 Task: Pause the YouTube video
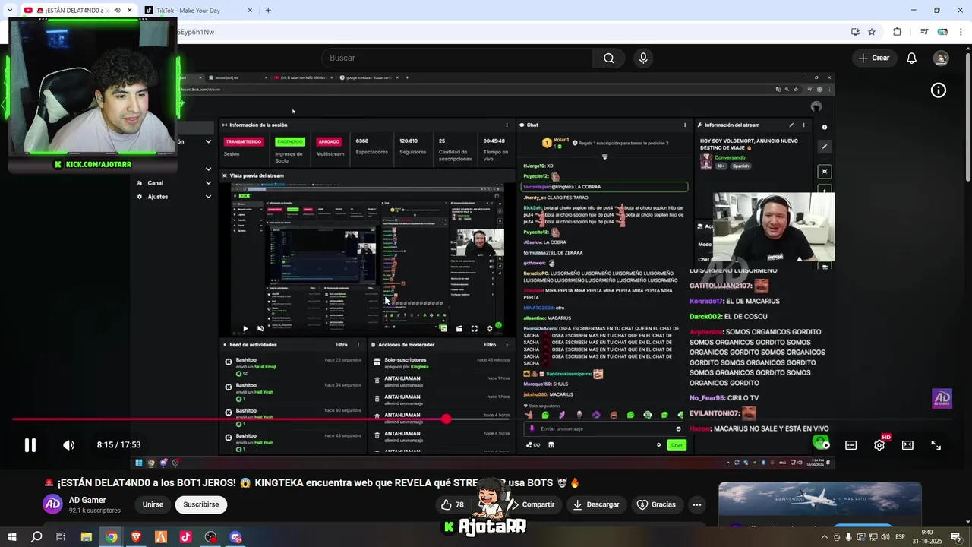pyautogui.click(x=30, y=445)
